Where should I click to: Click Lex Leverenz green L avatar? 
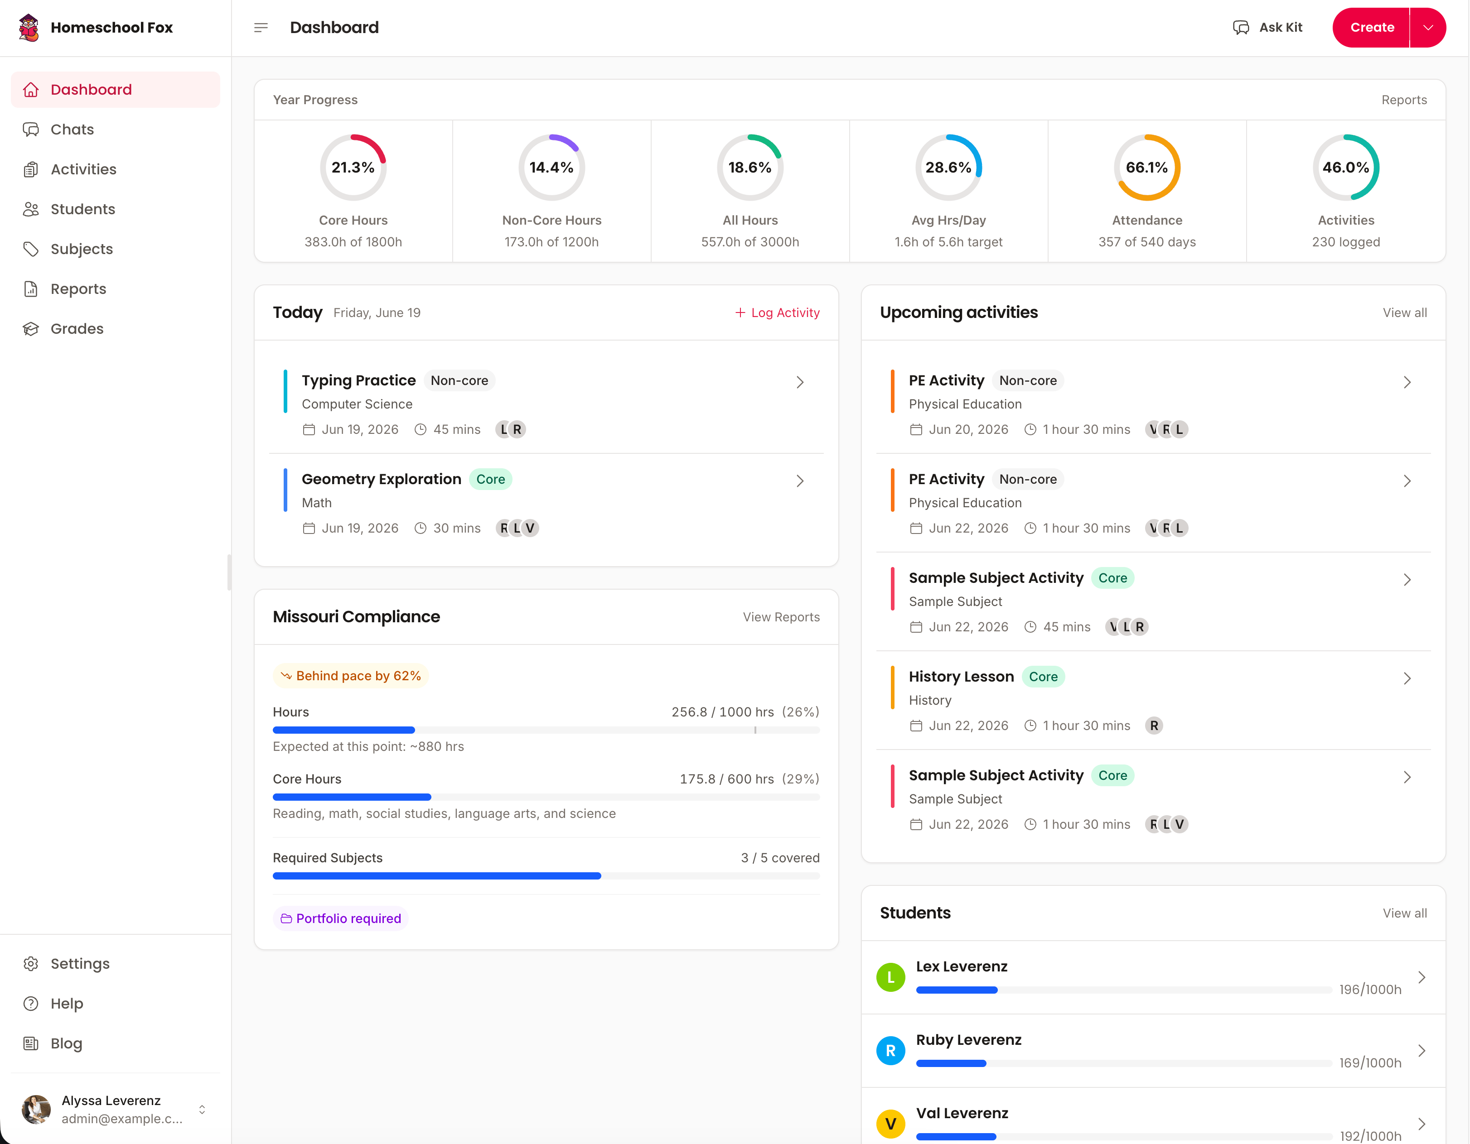[x=890, y=977]
